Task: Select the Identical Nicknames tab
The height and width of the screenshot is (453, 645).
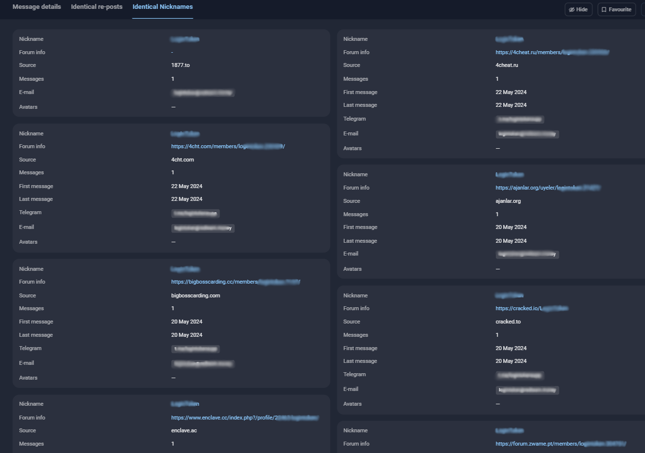Action: point(162,6)
